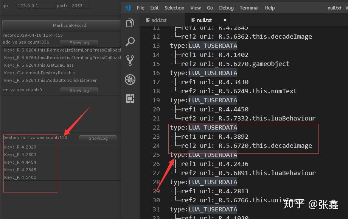Screen dimensions: 348x219
Task: Open the Go menu
Action: tap(210, 8)
